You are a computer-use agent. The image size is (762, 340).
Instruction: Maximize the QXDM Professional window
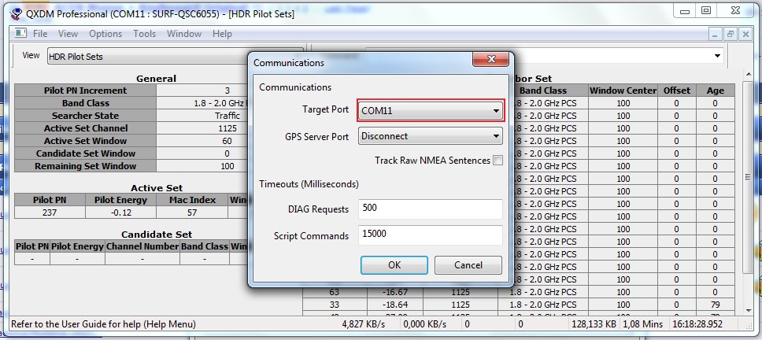(706, 11)
